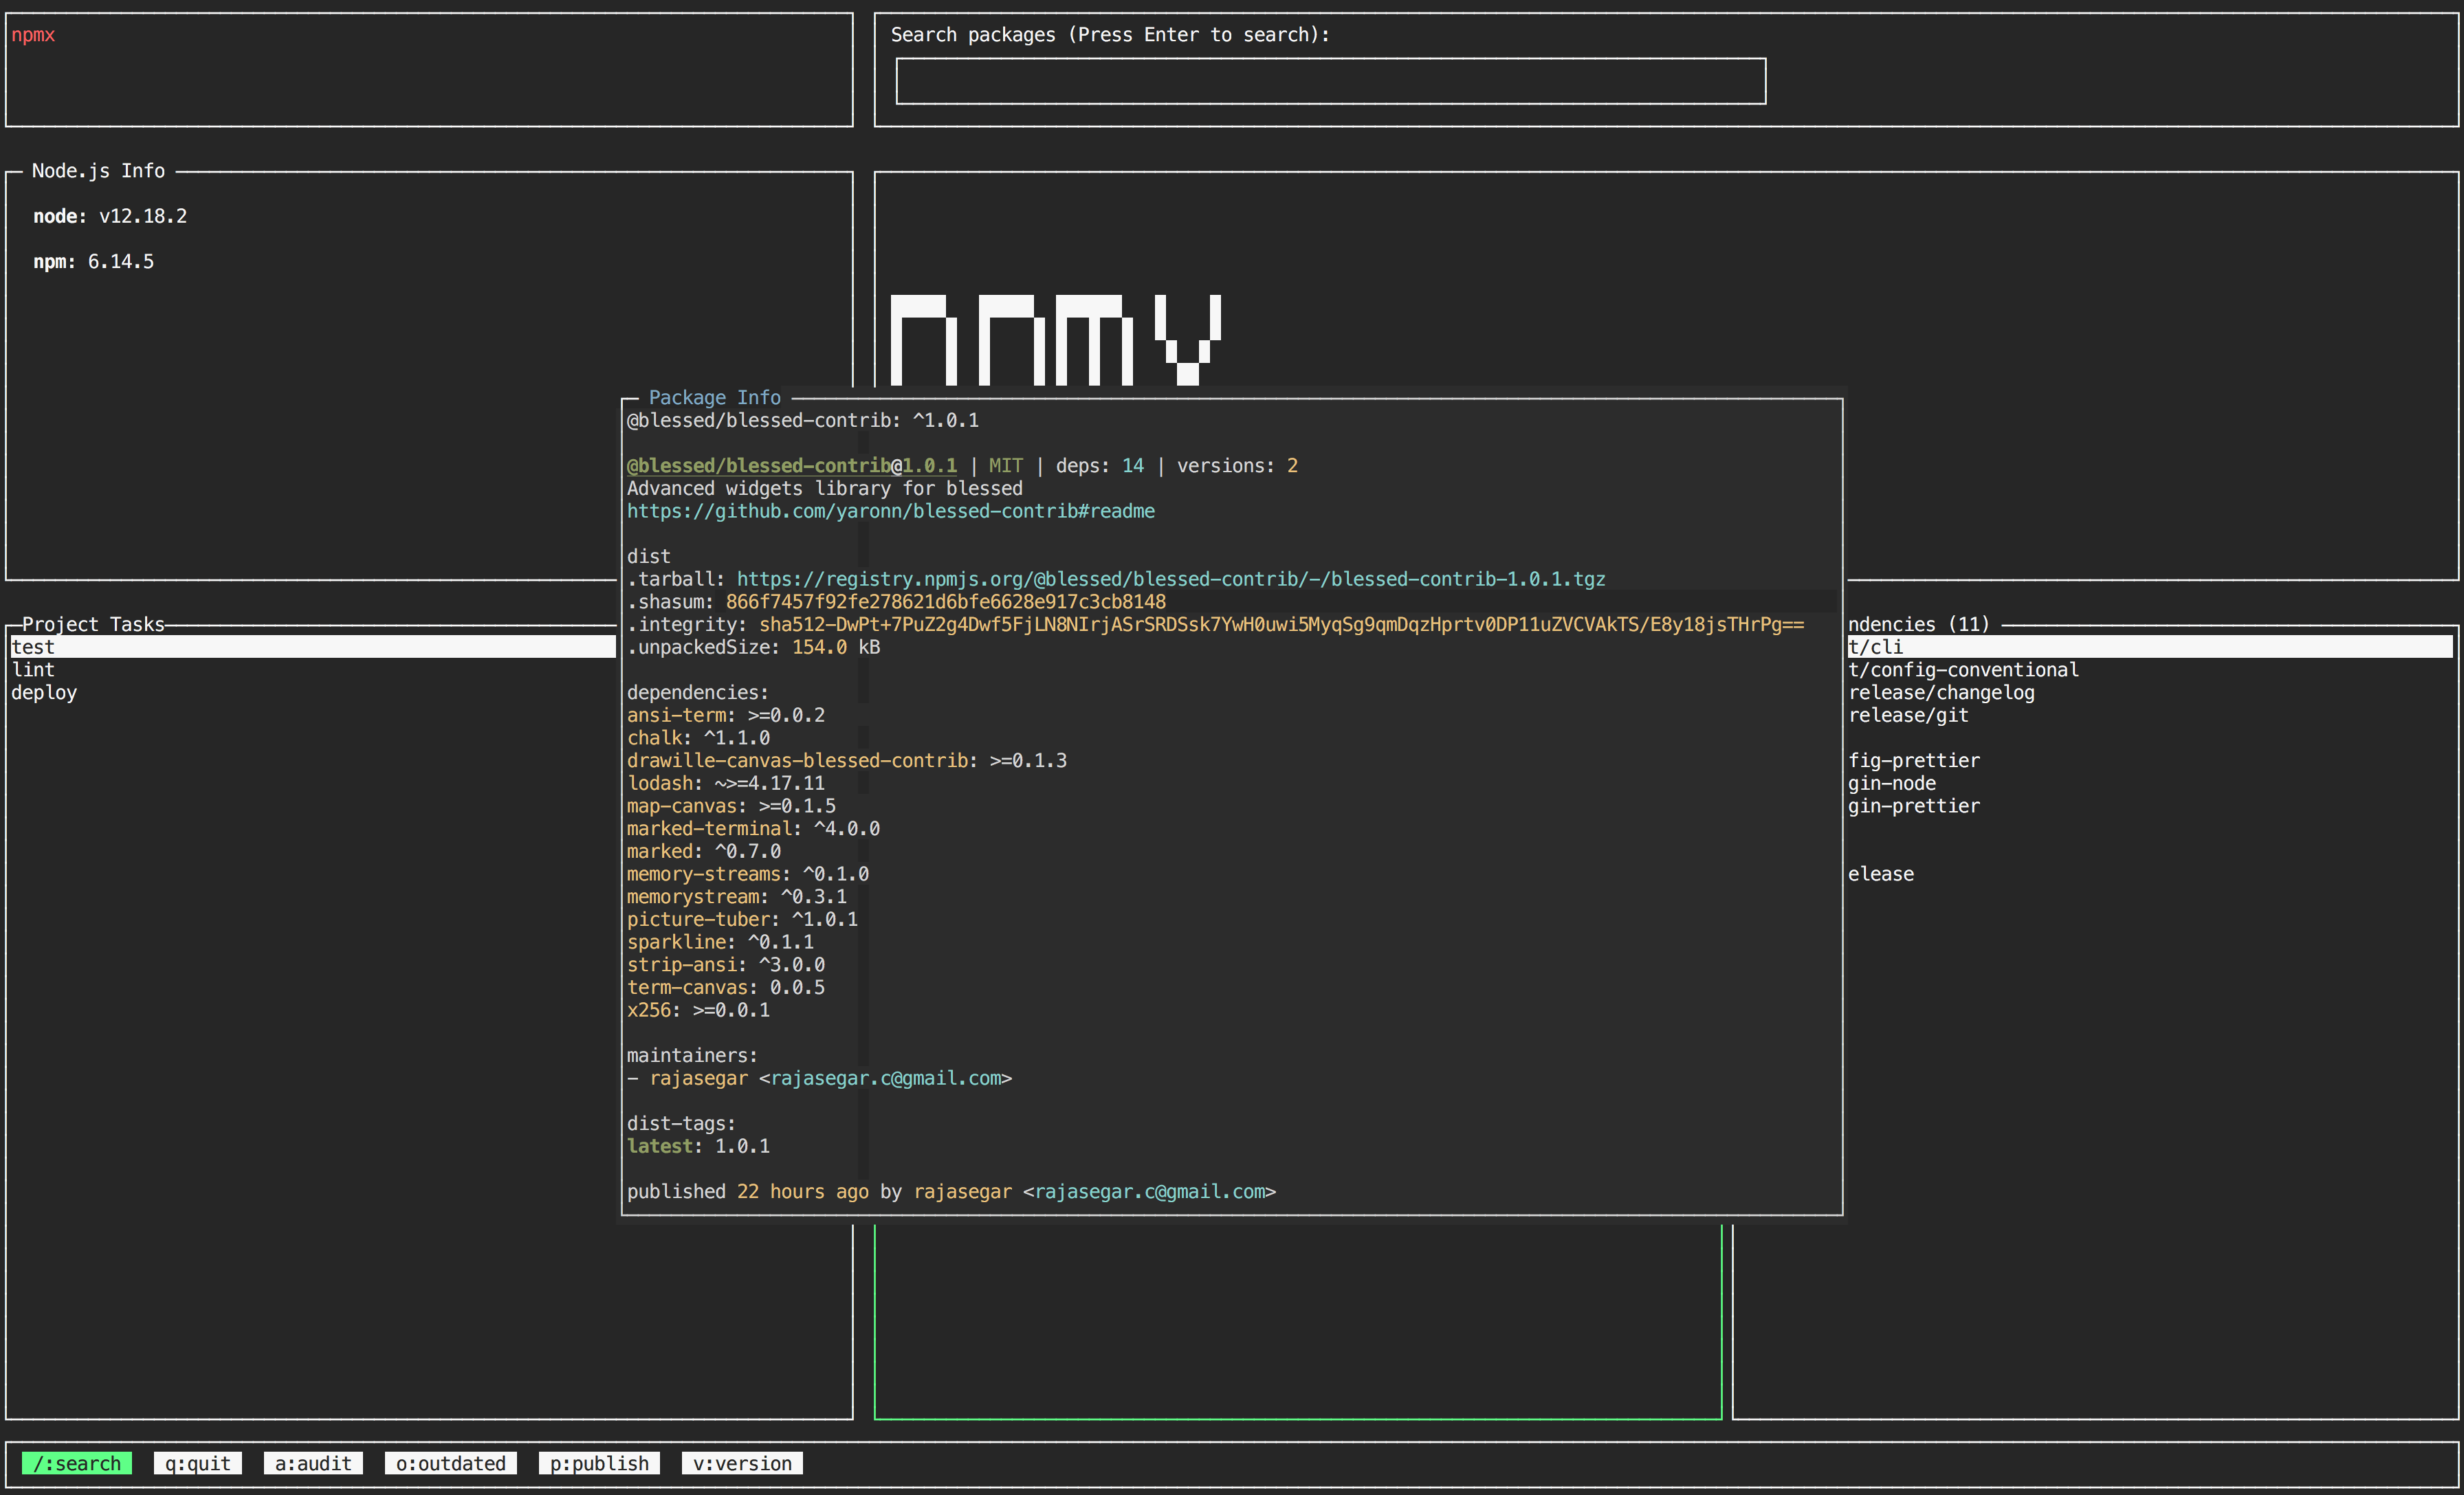Viewport: 2464px width, 1495px height.
Task: Click the registry tarball URL link
Action: pyautogui.click(x=1170, y=579)
